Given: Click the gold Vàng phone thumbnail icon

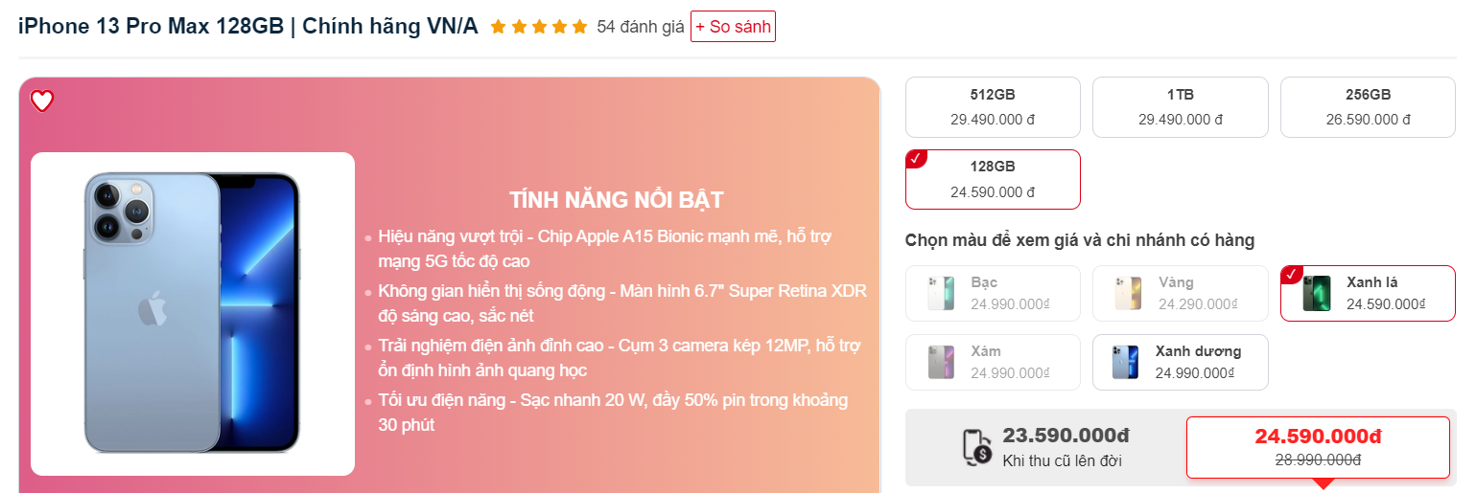Looking at the screenshot, I should tap(1128, 293).
